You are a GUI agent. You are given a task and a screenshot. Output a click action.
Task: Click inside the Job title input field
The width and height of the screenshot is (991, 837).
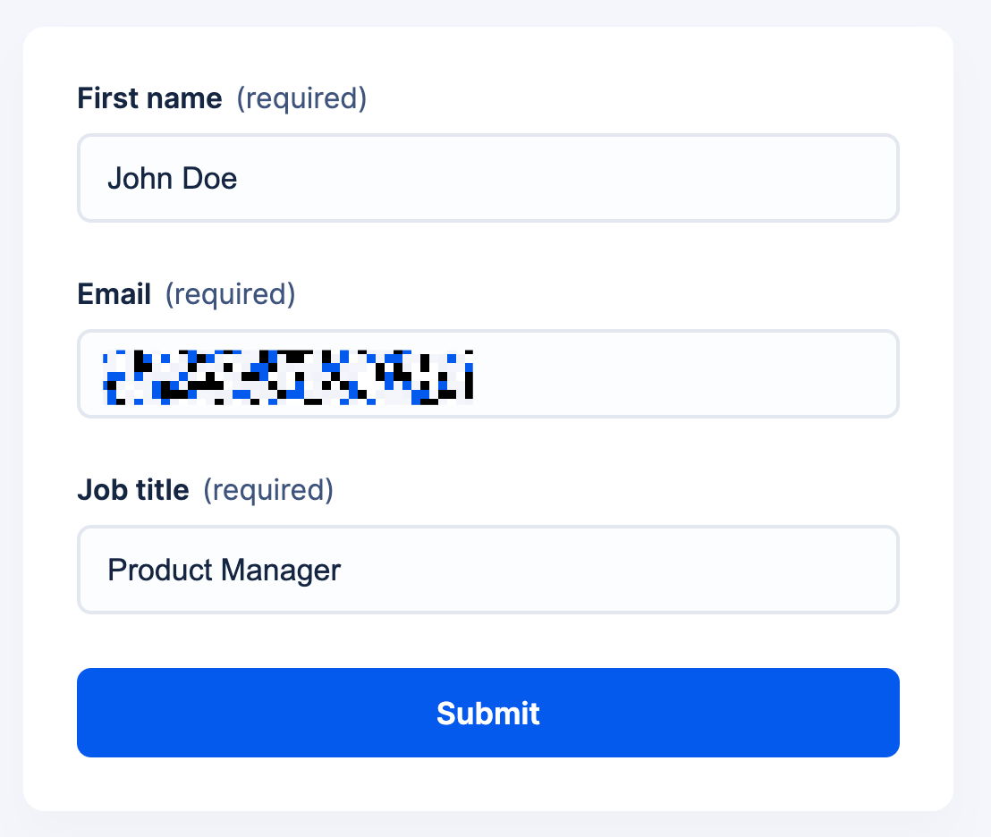point(488,569)
